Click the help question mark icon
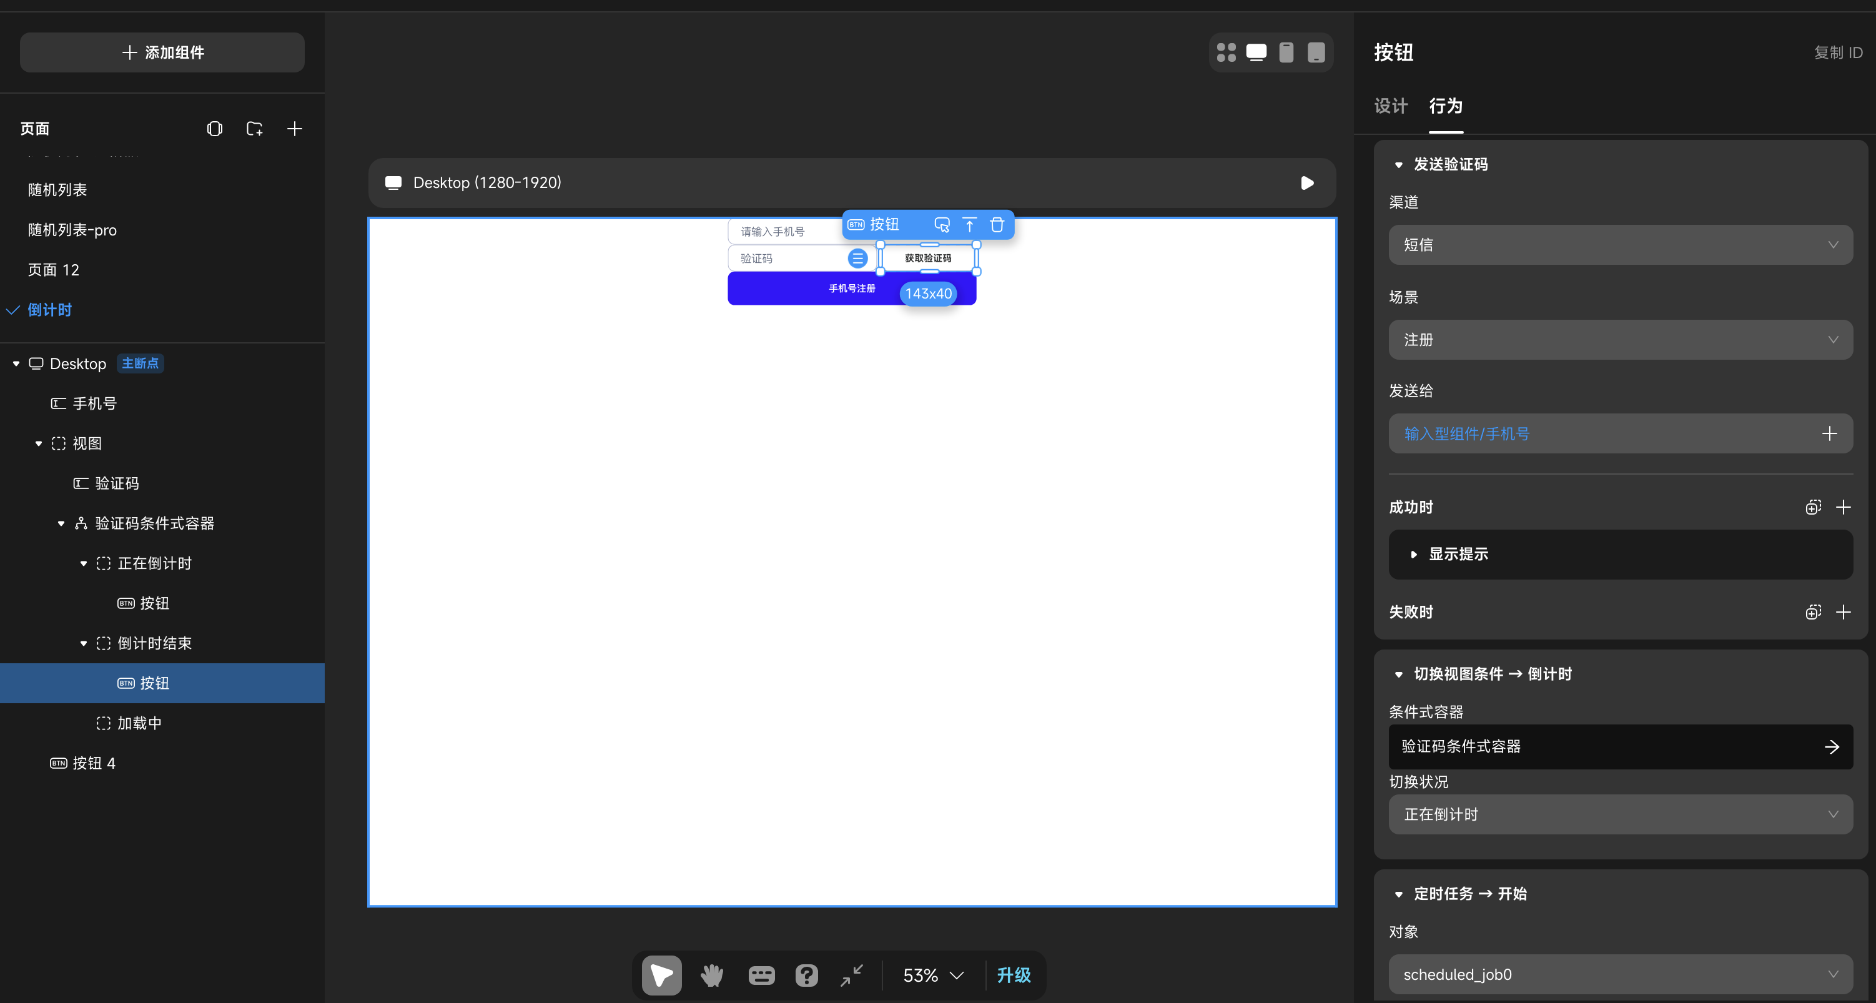Image resolution: width=1876 pixels, height=1003 pixels. pyautogui.click(x=806, y=975)
